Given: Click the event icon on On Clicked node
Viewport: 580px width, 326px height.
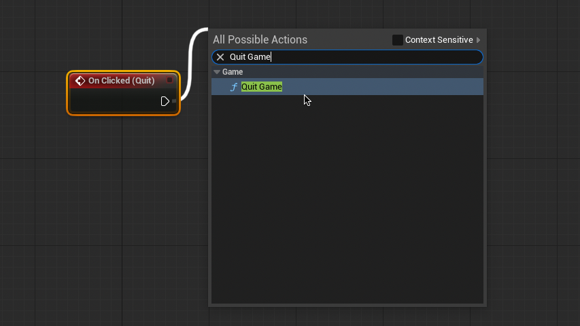Looking at the screenshot, I should [80, 81].
